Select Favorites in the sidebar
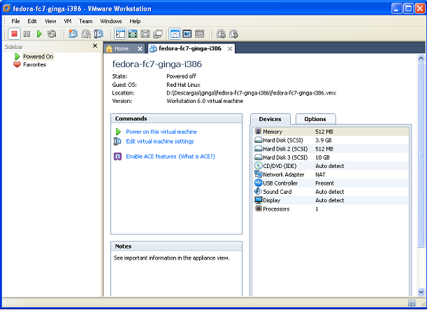This screenshot has width=427, height=310. click(34, 64)
